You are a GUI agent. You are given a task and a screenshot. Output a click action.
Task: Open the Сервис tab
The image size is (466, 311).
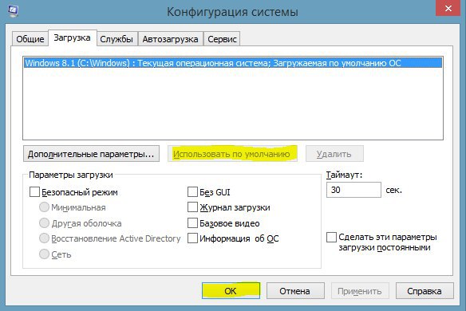(x=222, y=39)
